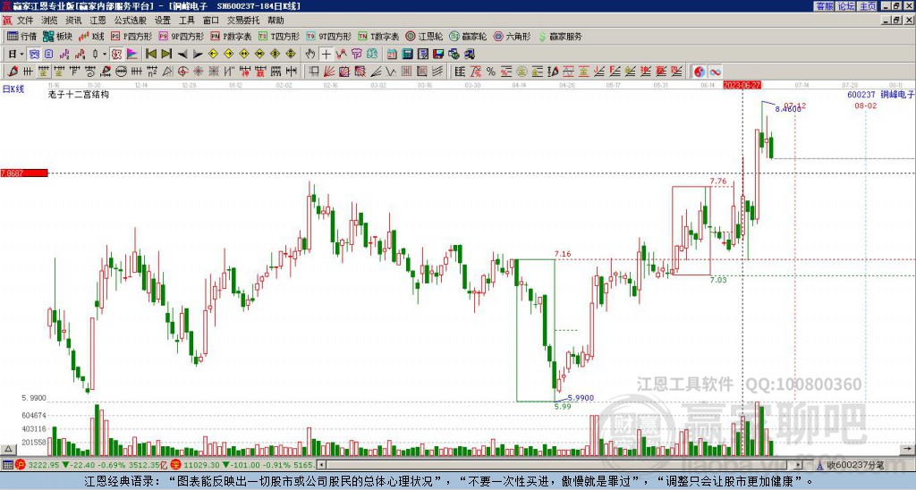Open the 9T四方形 tool
Viewport: 916px width, 490px height.
(328, 36)
